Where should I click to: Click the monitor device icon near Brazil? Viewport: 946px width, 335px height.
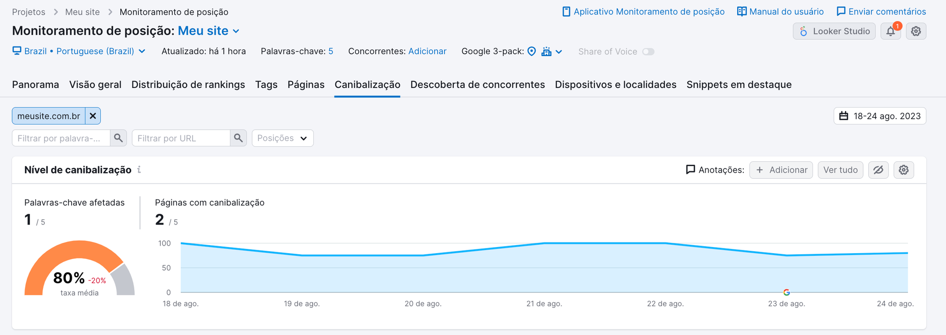point(17,51)
